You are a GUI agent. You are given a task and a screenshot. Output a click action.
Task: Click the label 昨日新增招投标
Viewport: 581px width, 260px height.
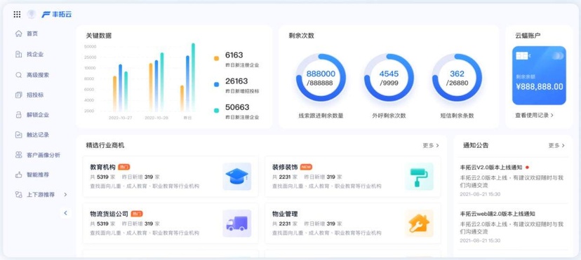[x=242, y=91]
